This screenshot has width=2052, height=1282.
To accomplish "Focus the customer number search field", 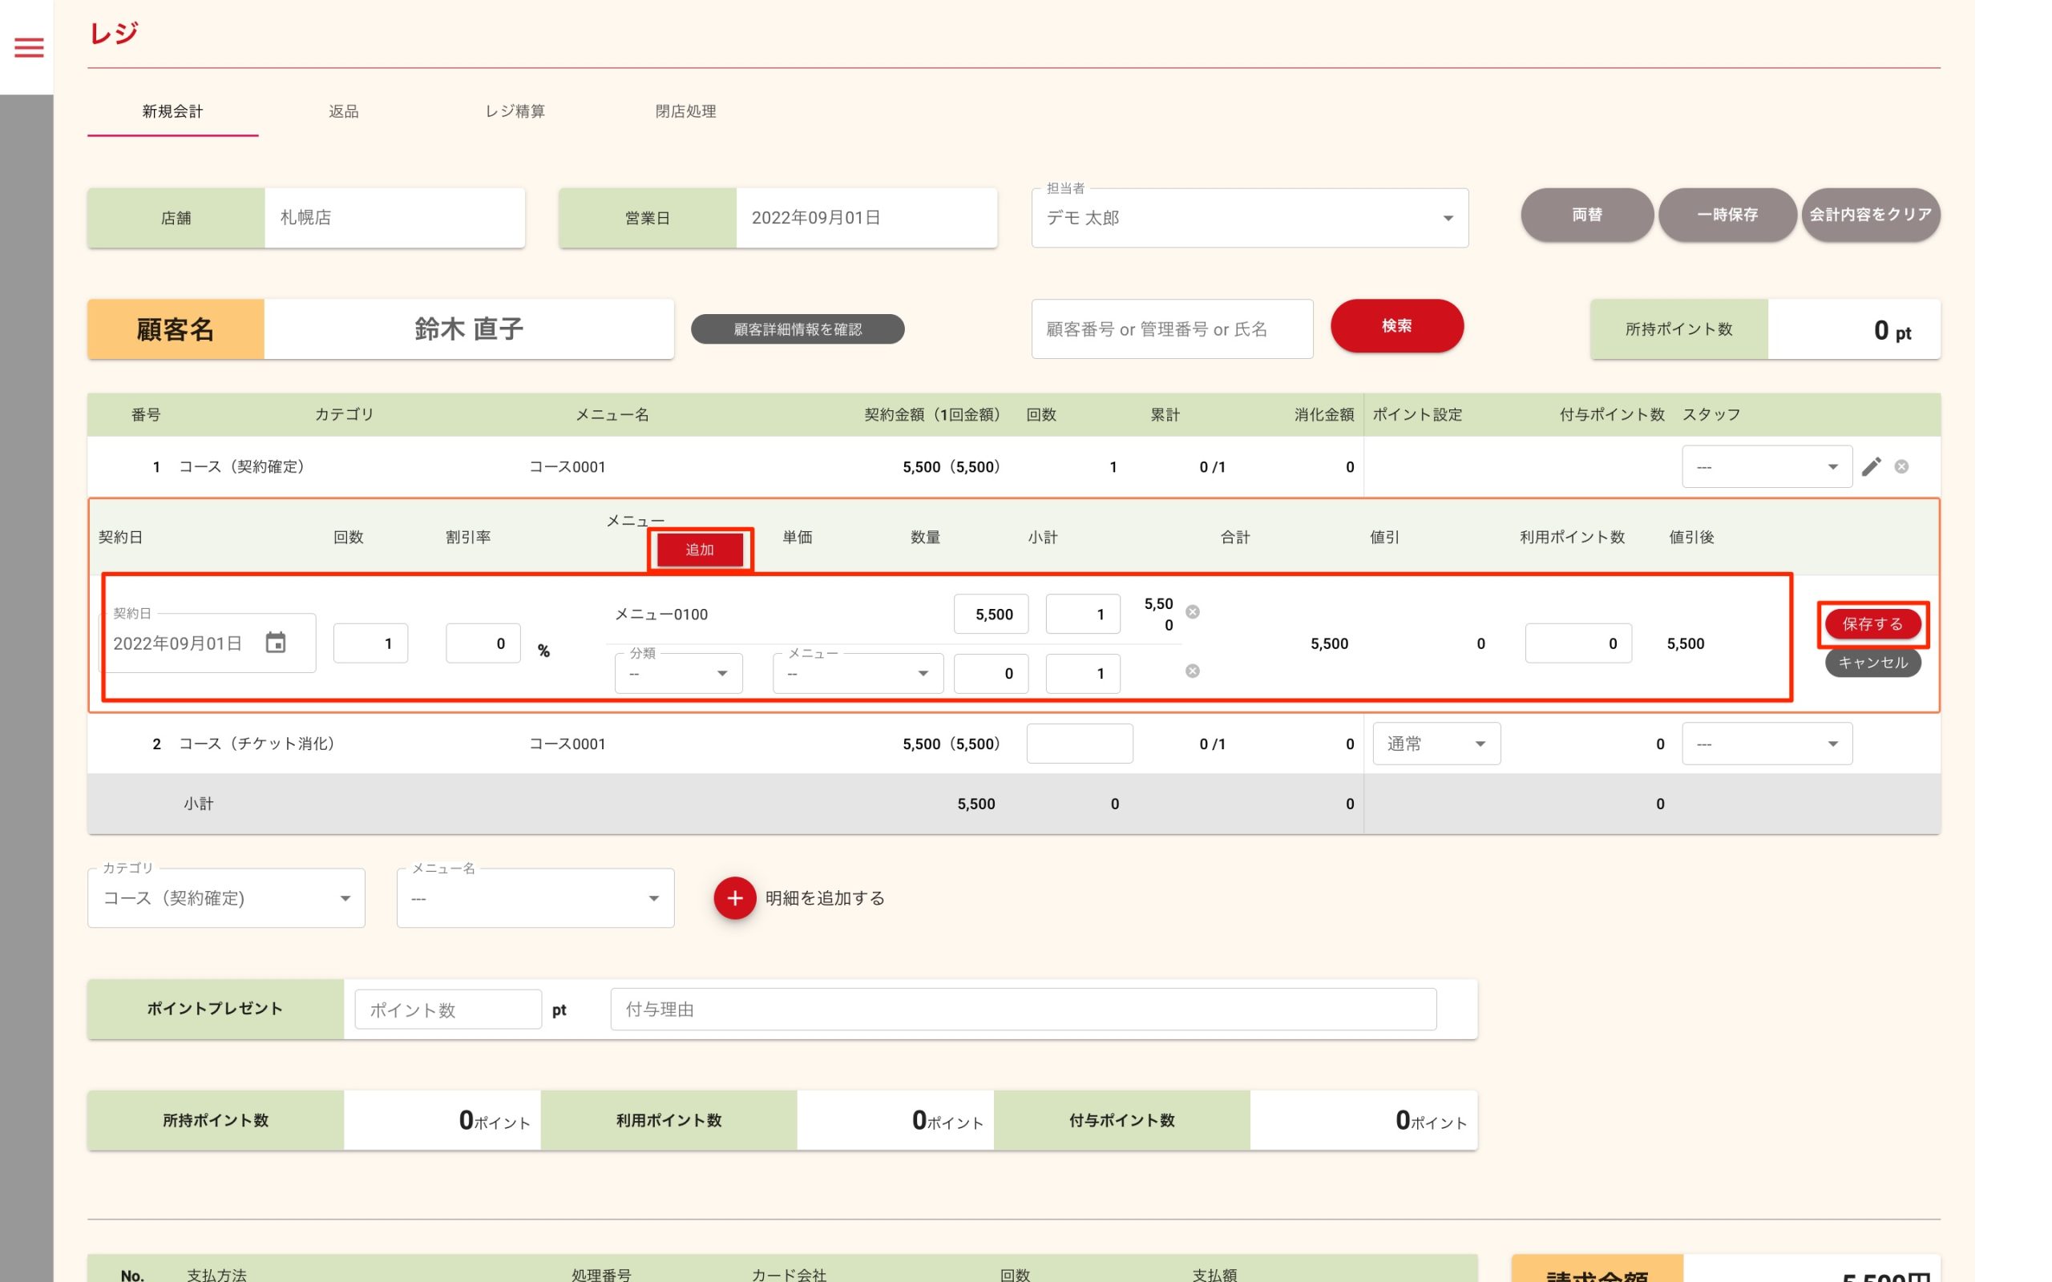I will (1171, 329).
